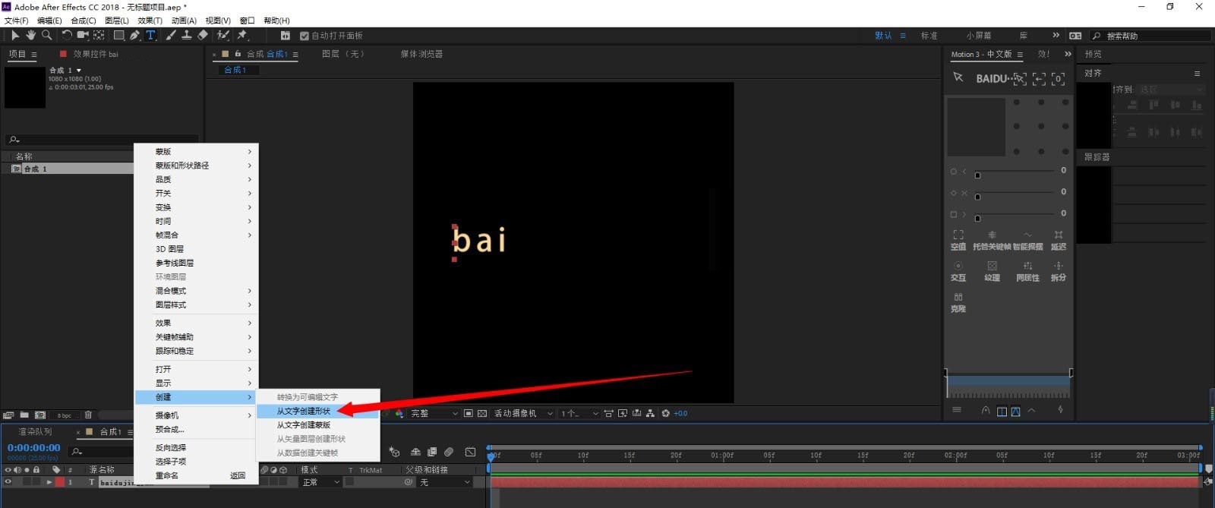The width and height of the screenshot is (1215, 508).
Task: Click the Project panel search field
Action: pyautogui.click(x=102, y=140)
